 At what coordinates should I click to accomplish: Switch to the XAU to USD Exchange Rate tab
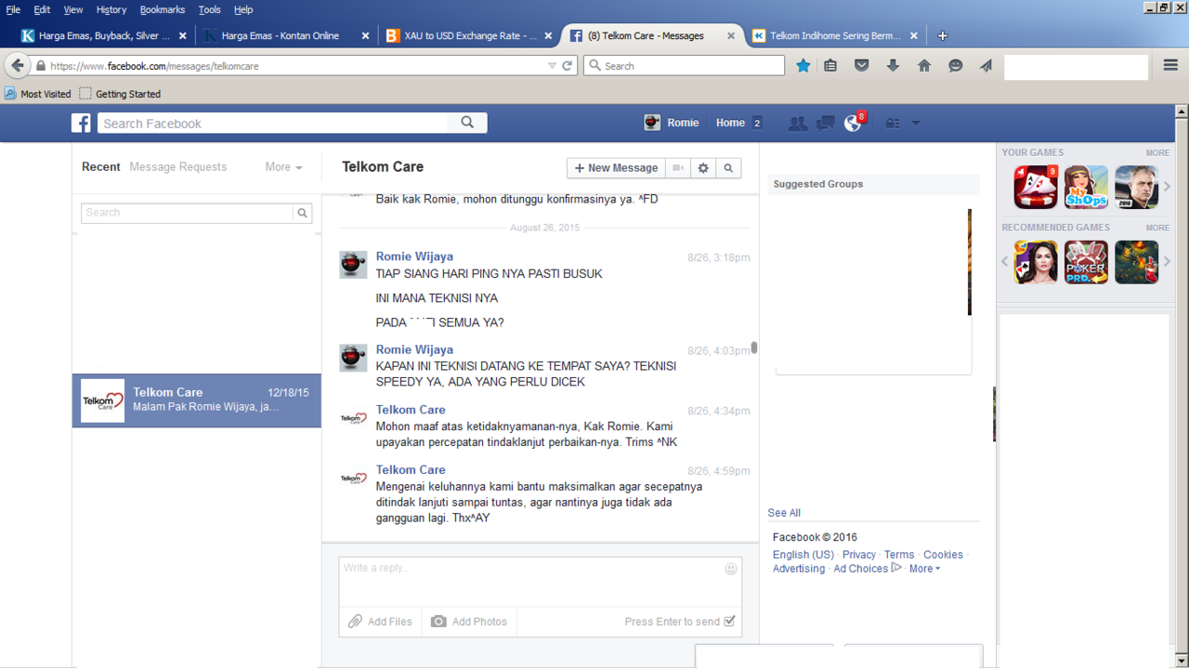pos(470,35)
